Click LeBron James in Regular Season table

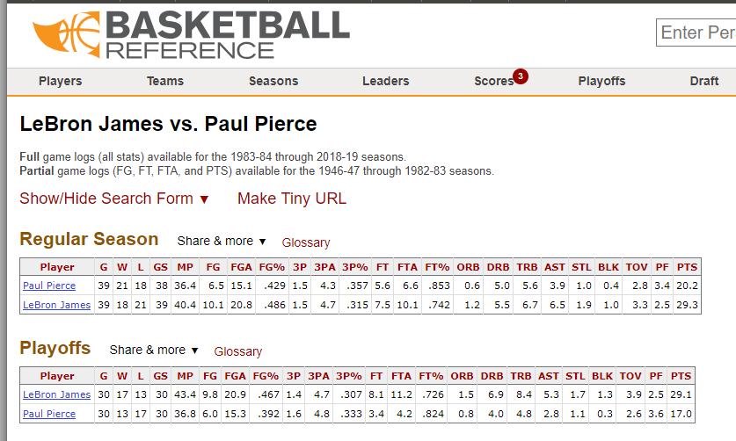57,305
